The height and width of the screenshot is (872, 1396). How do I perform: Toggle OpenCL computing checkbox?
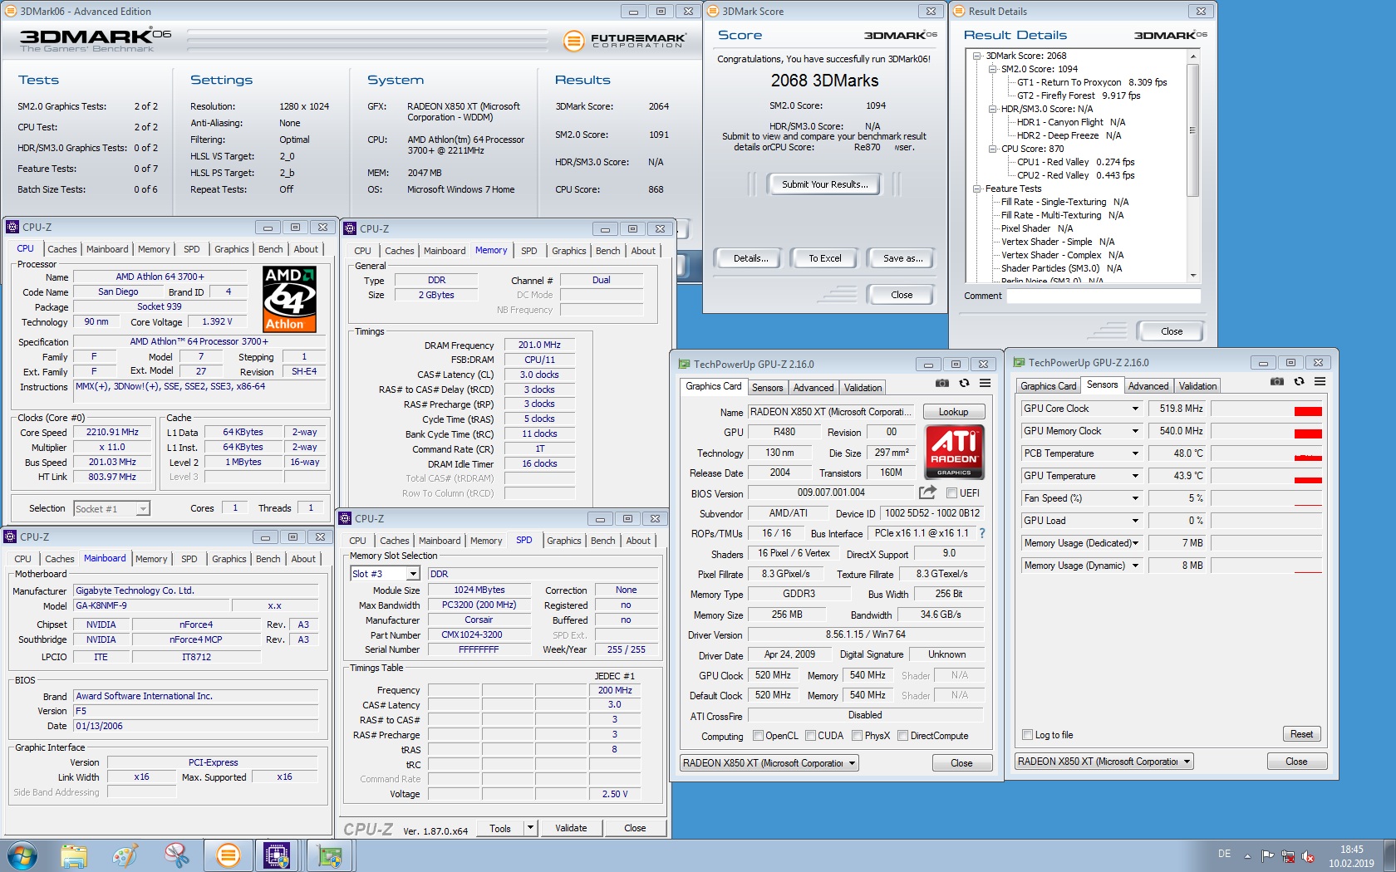758,736
